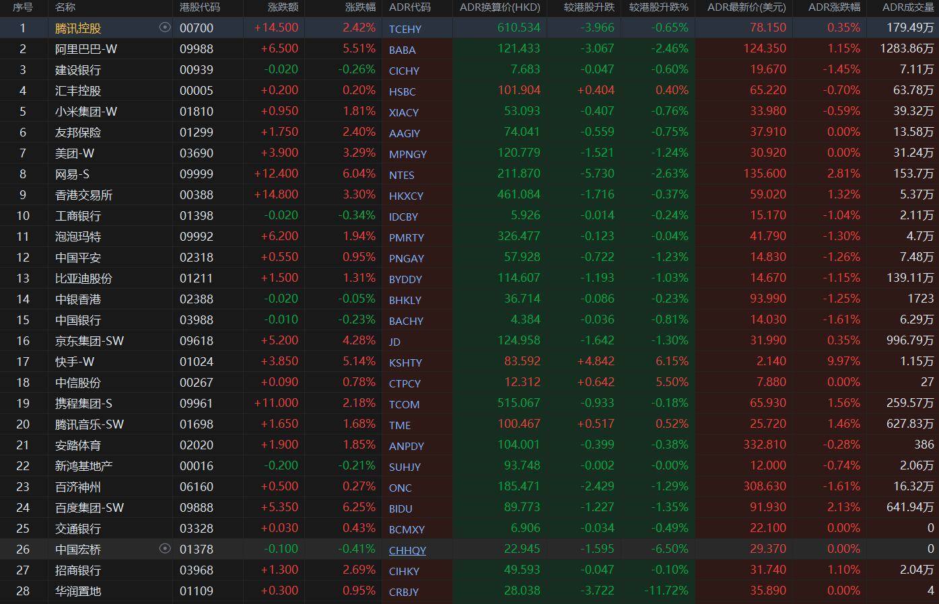Click the BABA ADR code
939x604 pixels.
pyautogui.click(x=403, y=50)
